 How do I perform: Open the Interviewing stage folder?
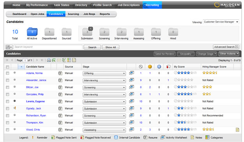(x=122, y=32)
